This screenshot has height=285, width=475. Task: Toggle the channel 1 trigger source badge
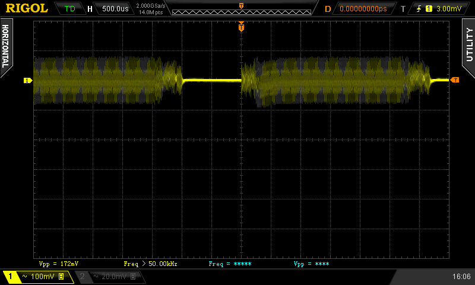[429, 9]
